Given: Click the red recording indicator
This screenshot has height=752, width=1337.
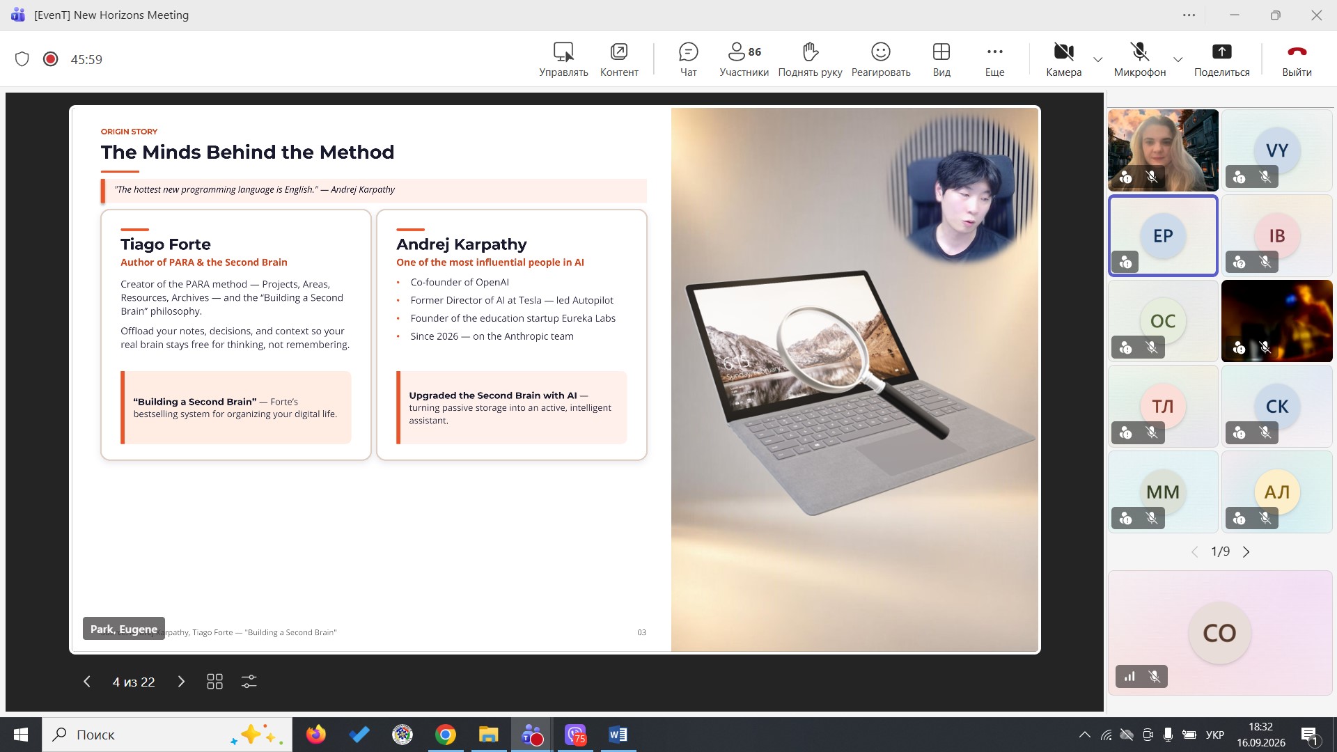Looking at the screenshot, I should coord(50,59).
